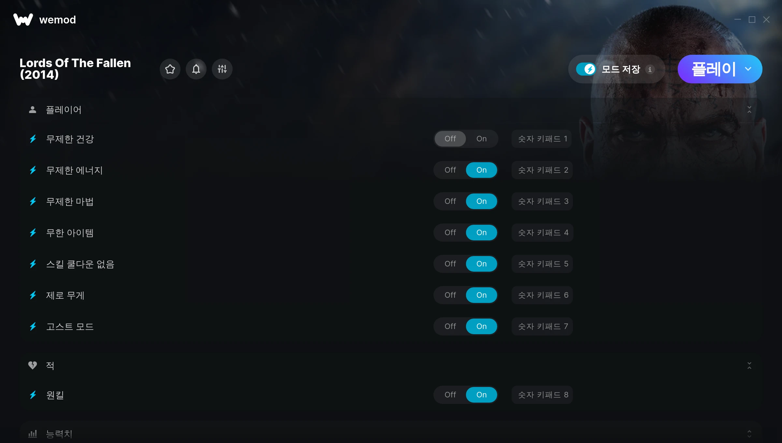This screenshot has height=443, width=782.
Task: Click the info icon beside 모드 저장
Action: click(650, 69)
